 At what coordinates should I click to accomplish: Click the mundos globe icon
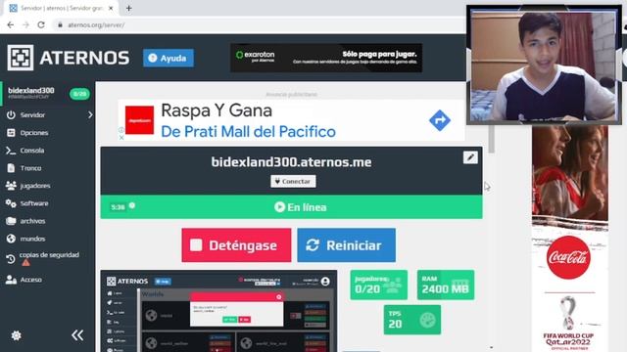point(11,239)
